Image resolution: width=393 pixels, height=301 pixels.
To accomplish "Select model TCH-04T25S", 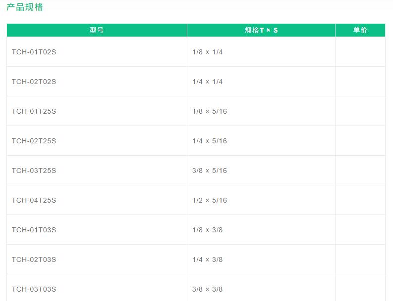I will pyautogui.click(x=34, y=200).
